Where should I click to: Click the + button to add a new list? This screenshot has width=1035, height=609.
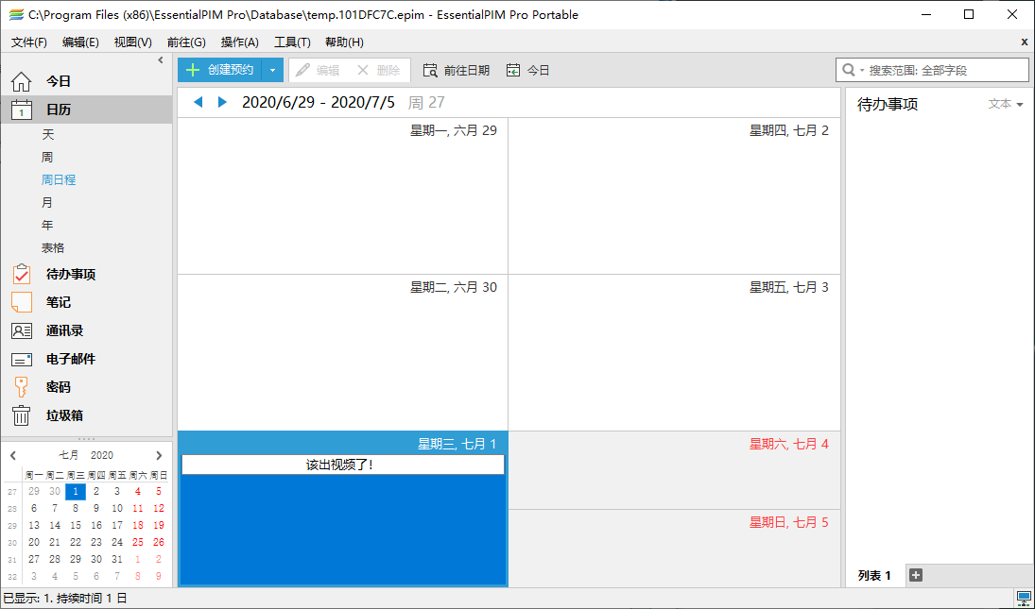915,575
